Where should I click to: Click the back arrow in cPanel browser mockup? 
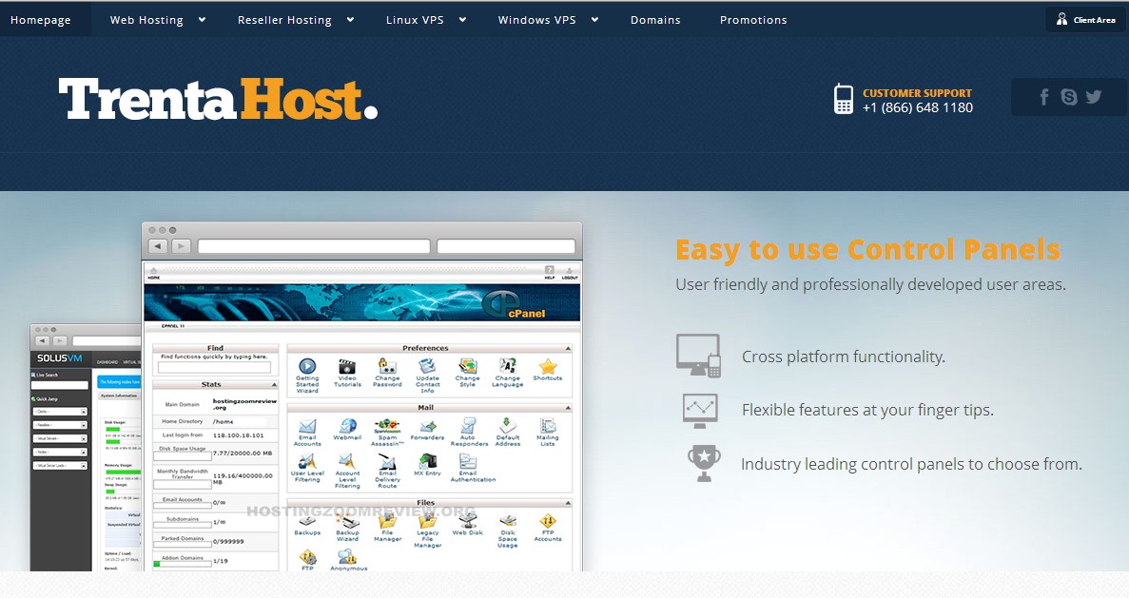(x=158, y=246)
